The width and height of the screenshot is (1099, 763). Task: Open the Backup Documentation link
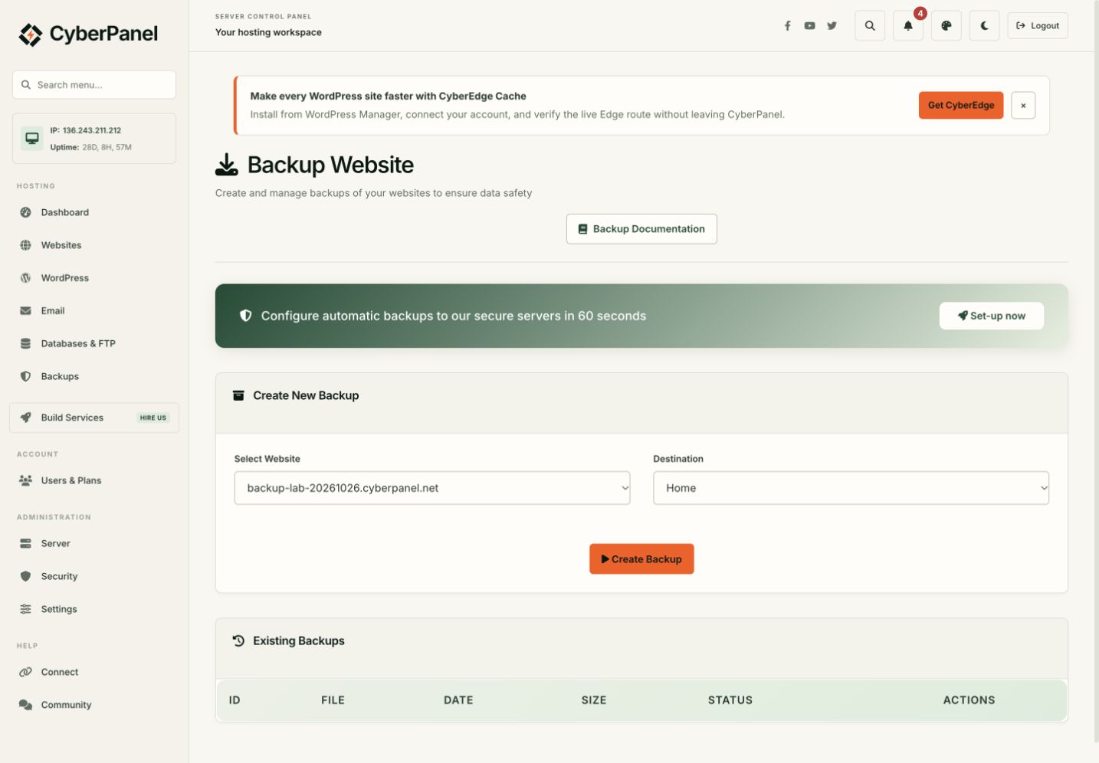click(x=641, y=229)
